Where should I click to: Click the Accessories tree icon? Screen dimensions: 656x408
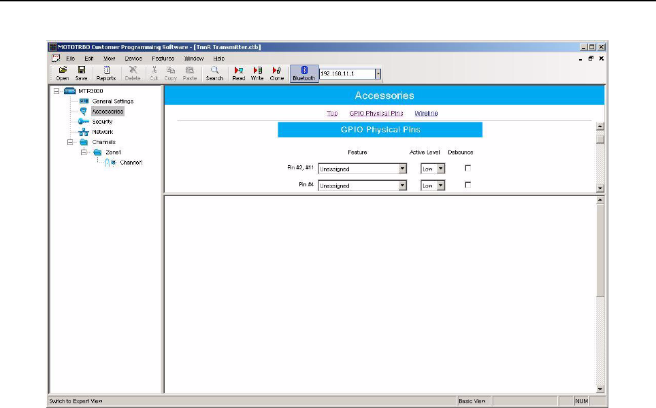point(83,112)
